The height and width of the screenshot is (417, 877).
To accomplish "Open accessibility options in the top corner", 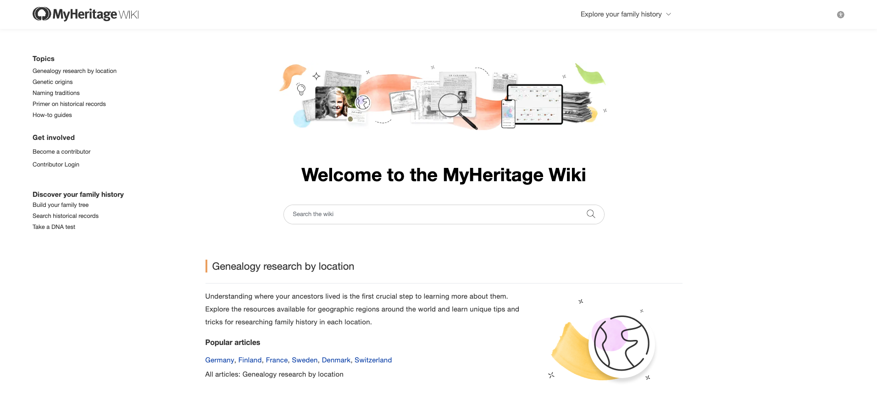I will click(x=841, y=14).
